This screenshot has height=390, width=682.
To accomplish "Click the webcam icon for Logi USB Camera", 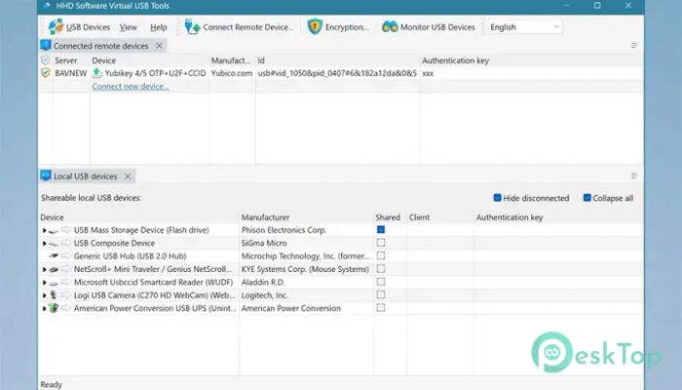I will [54, 295].
